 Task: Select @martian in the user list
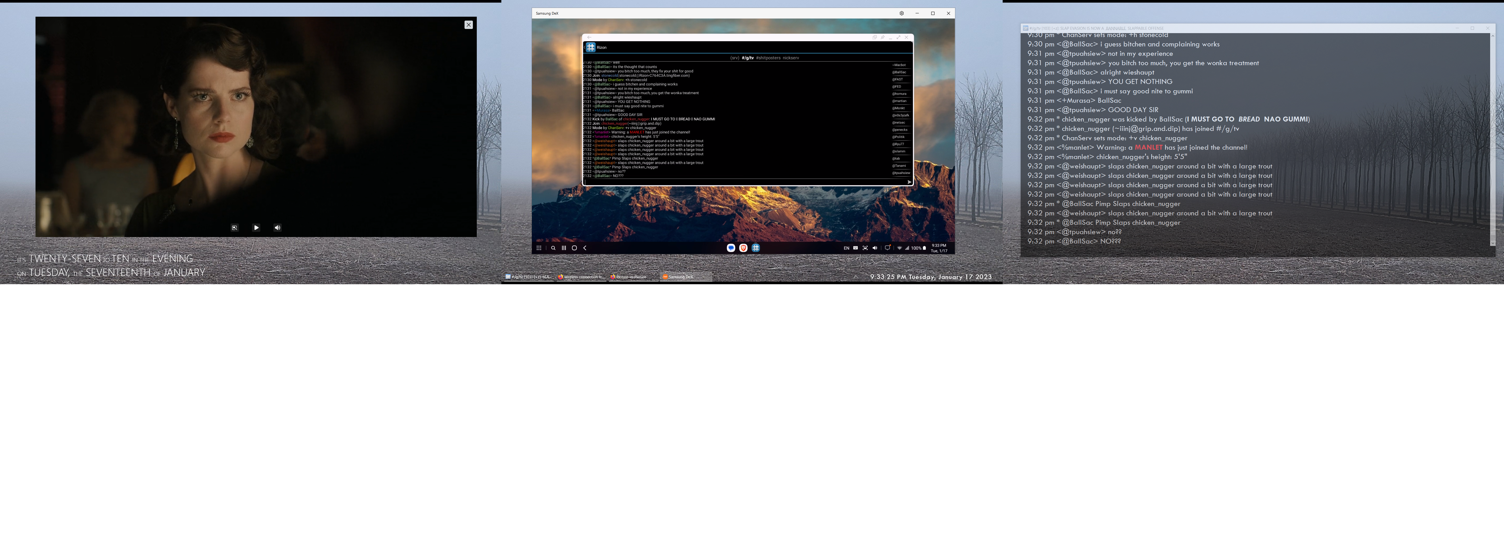coord(899,101)
